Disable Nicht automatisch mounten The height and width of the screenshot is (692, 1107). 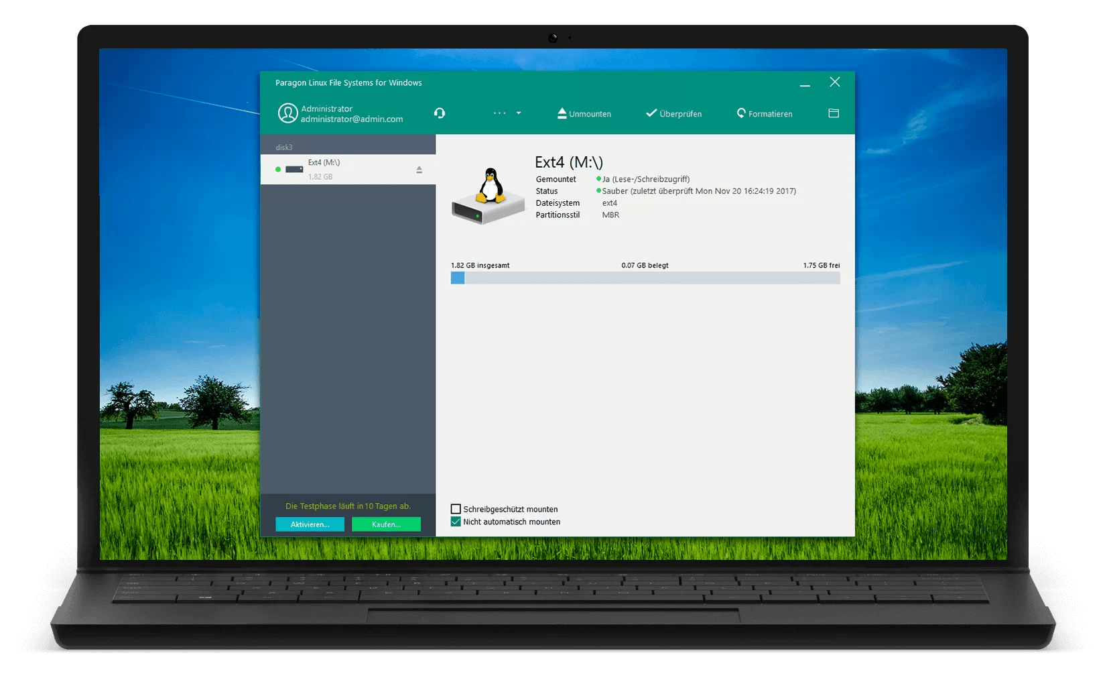(456, 521)
